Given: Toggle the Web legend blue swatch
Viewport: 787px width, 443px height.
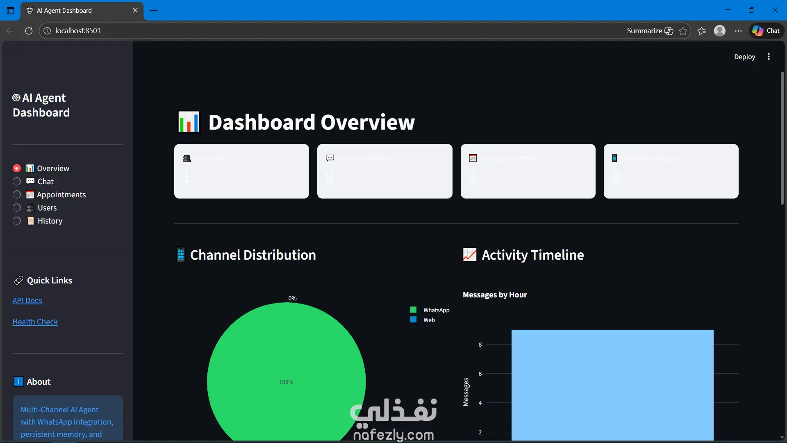Looking at the screenshot, I should [413, 320].
